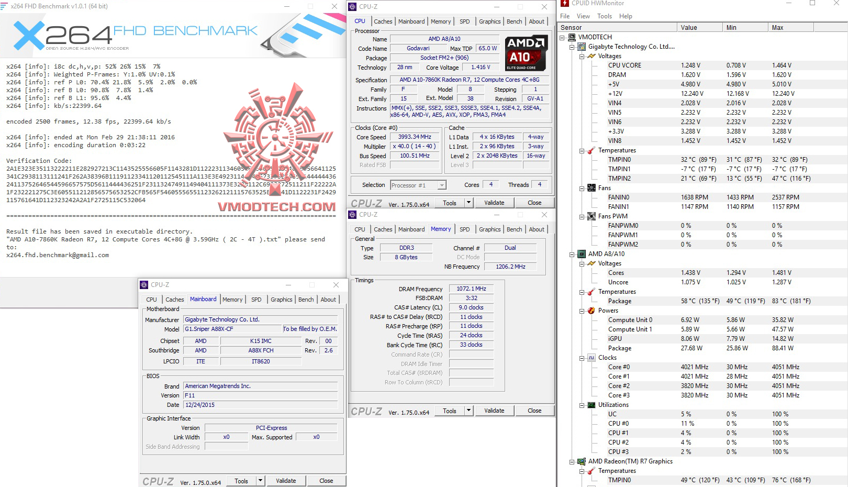Click title bar icon of CPU-Z Mainboard window

point(144,285)
